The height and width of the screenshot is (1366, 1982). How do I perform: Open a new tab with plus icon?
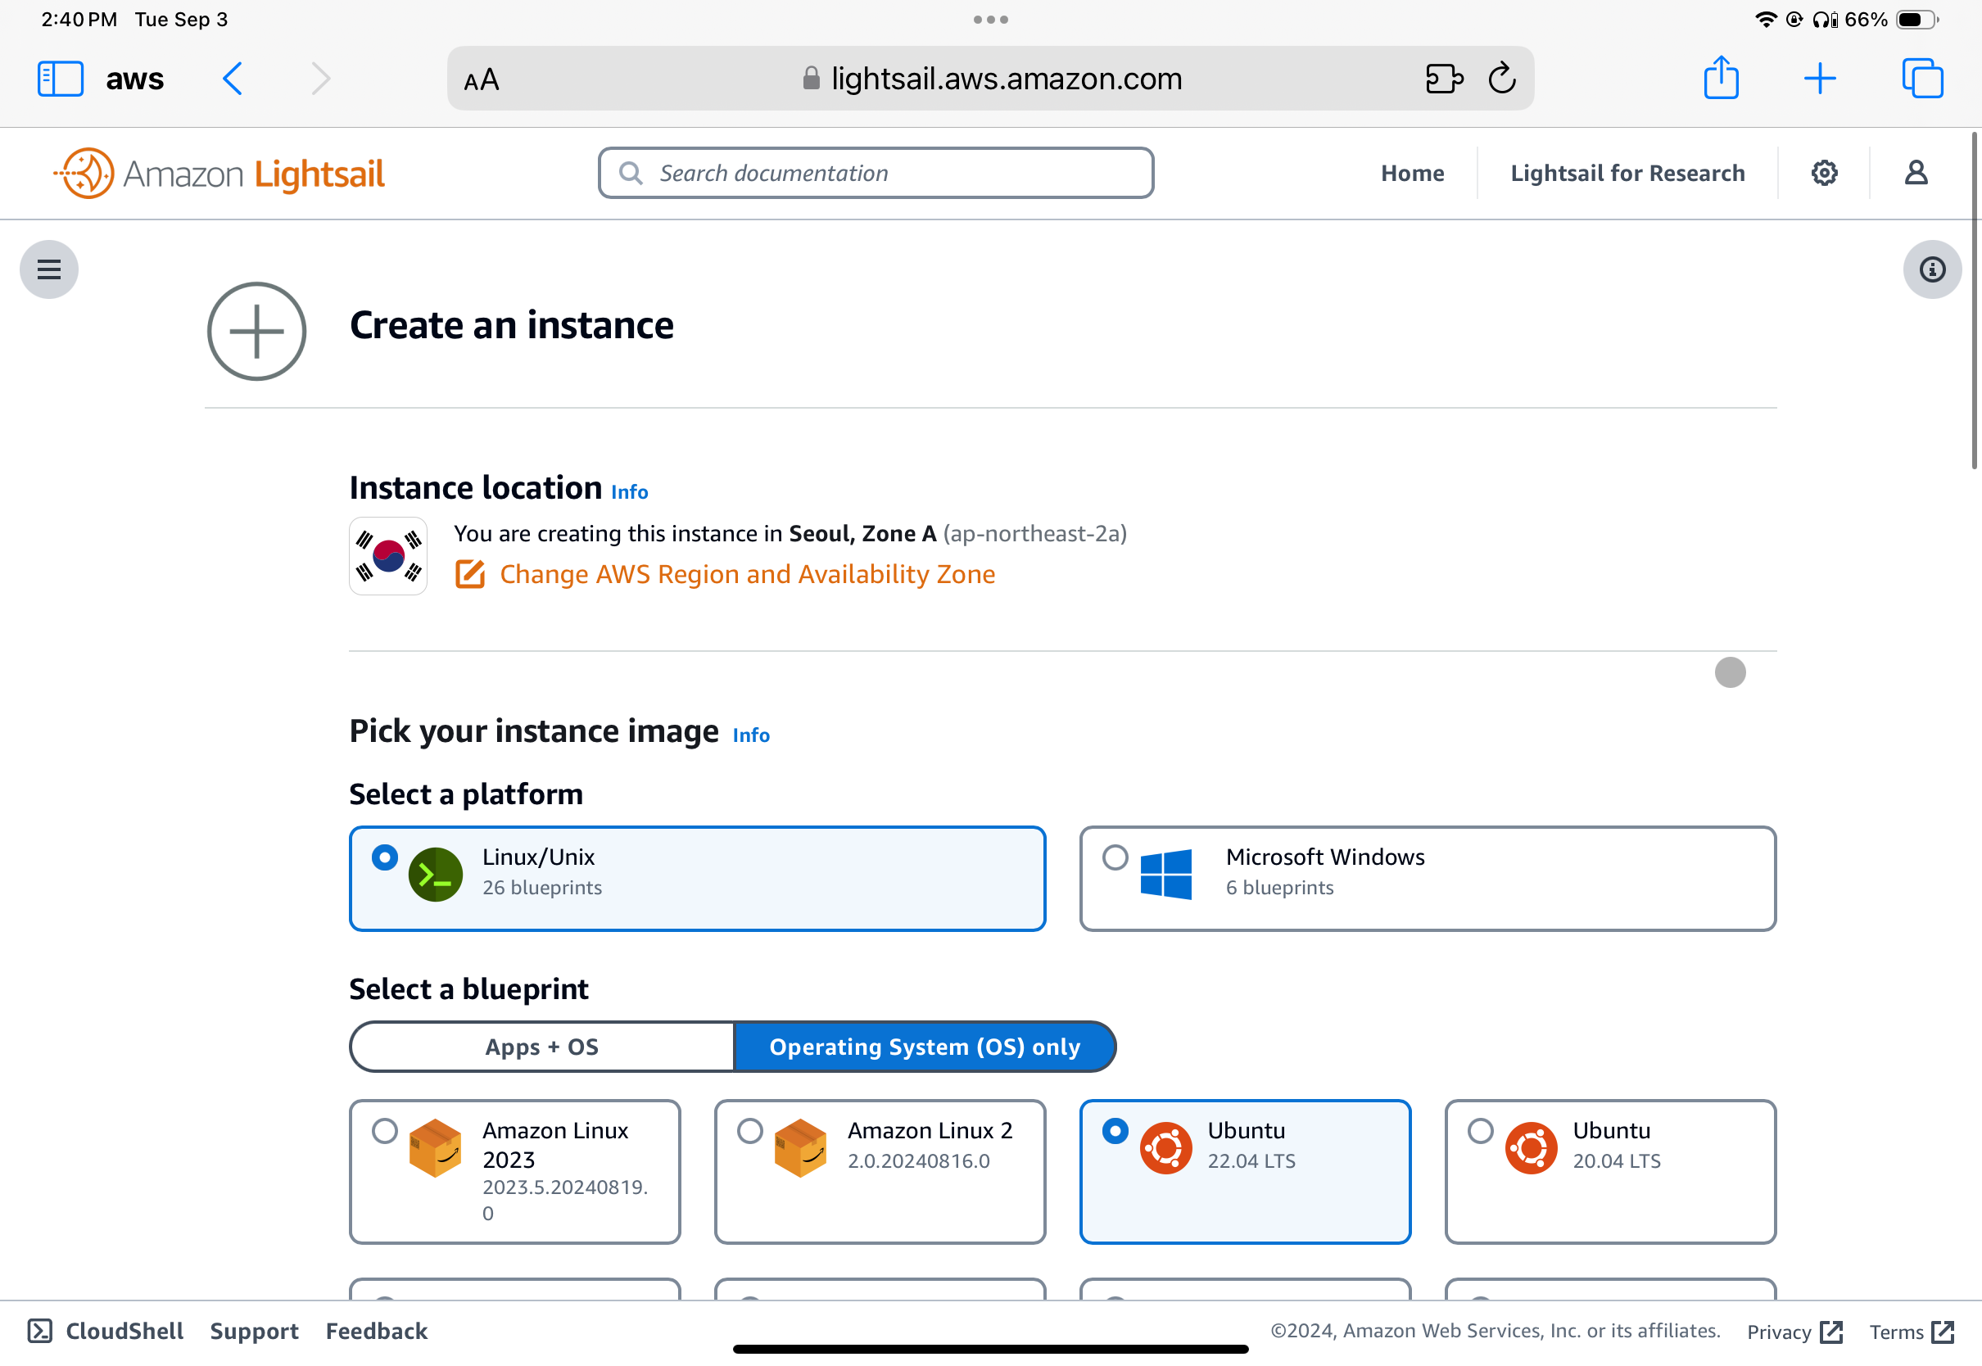pyautogui.click(x=1819, y=79)
